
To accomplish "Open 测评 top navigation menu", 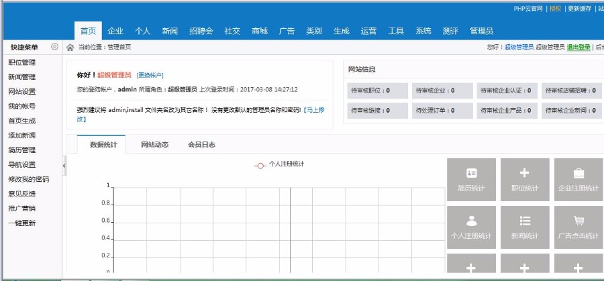I will (x=450, y=31).
